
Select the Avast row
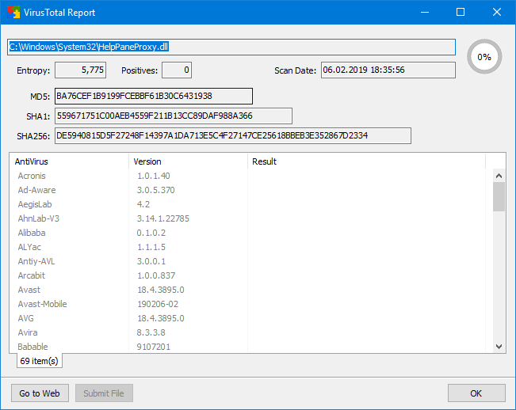[247, 290]
